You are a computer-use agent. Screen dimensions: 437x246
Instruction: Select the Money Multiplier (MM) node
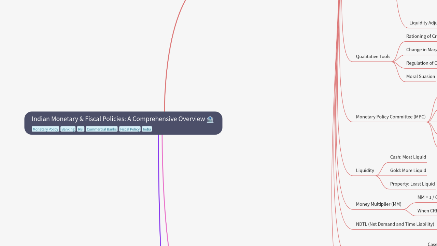(378, 204)
